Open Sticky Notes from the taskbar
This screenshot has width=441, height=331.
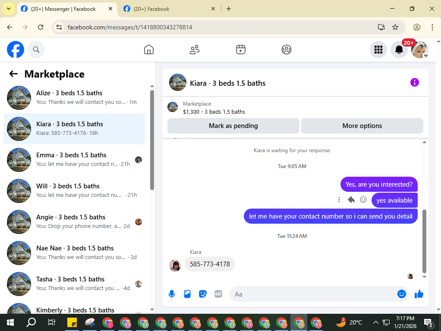[72, 322]
